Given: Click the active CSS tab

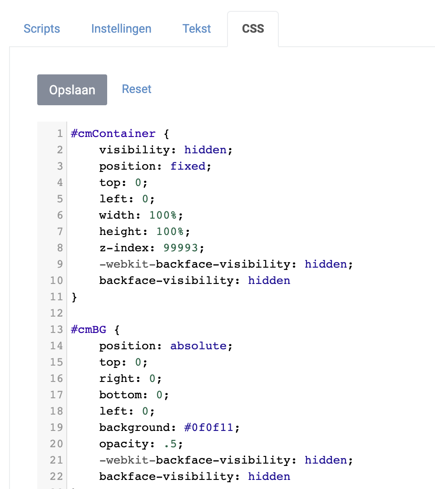Looking at the screenshot, I should click(x=253, y=29).
